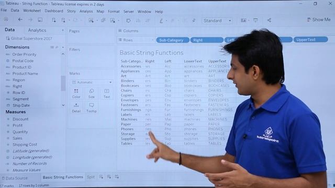Viewport: 335px width, 188px height.
Task: Click the Share workbook icon
Action: [269, 20]
